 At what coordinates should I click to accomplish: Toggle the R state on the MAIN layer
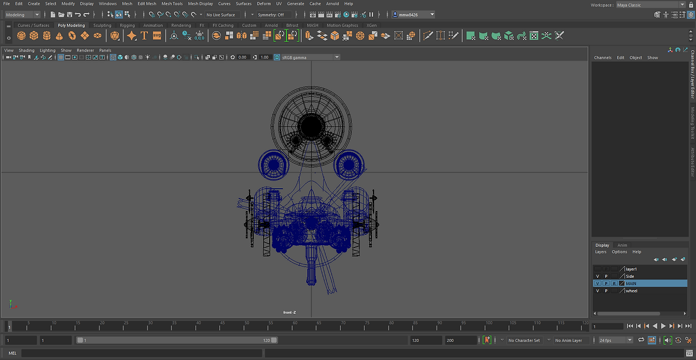tap(614, 283)
